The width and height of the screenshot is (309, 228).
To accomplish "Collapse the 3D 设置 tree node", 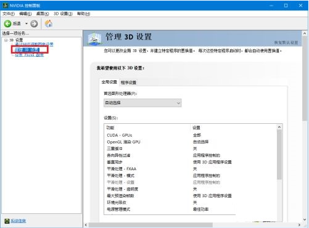I will tap(6, 40).
